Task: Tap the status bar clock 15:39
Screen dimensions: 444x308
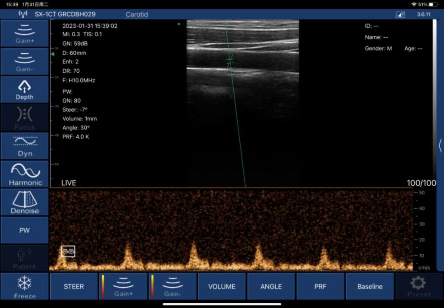Action: coord(12,4)
